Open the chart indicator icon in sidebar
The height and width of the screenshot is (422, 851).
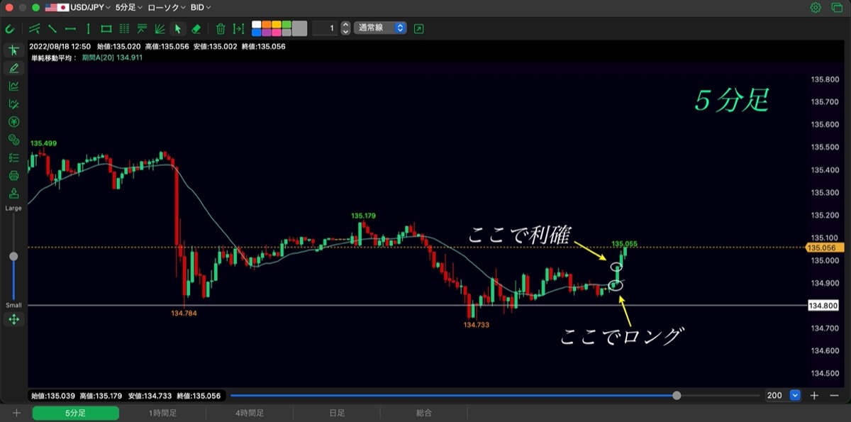click(x=13, y=86)
